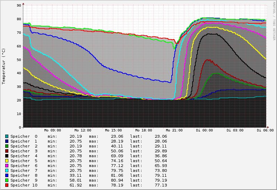This screenshot has width=277, height=190.
Task: Click the Mo 09:00 time axis label
Action: pyautogui.click(x=53, y=130)
